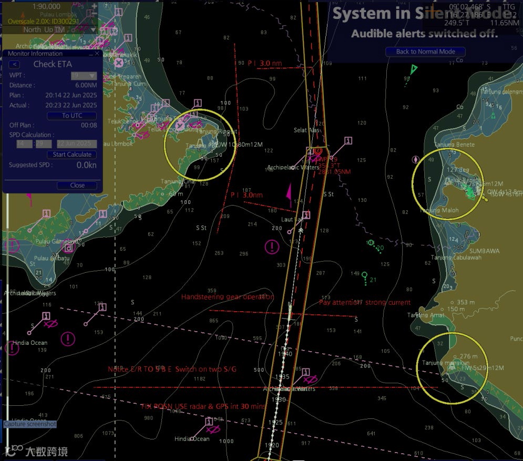The height and width of the screenshot is (461, 523).
Task: Click cursor position readout 09°02.468' S
Action: 469,7
